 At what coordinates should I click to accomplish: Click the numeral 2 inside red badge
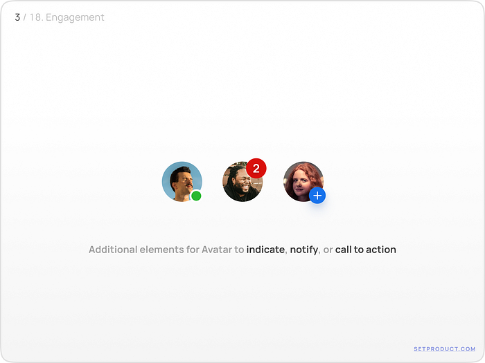tap(256, 169)
